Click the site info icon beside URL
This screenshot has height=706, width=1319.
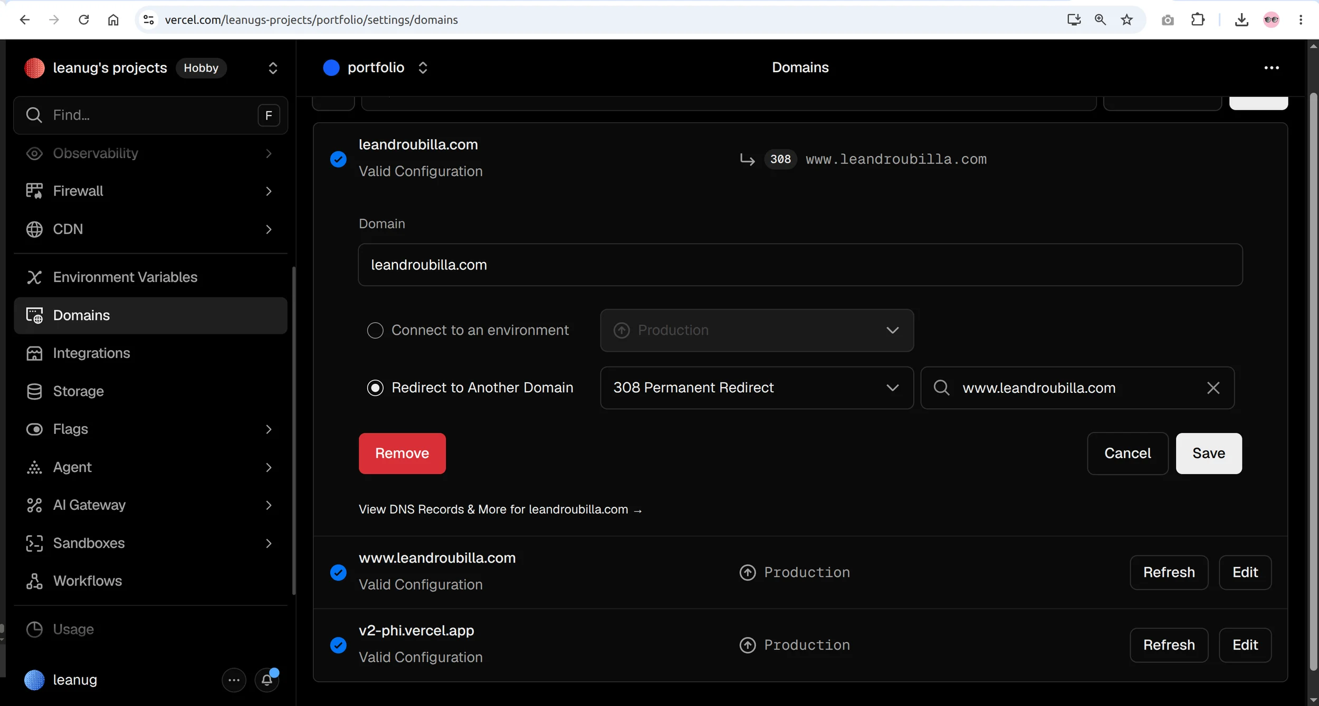pyautogui.click(x=149, y=20)
